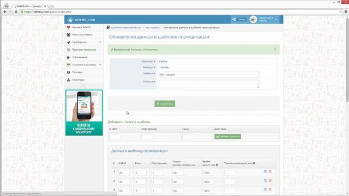This screenshot has height=196, width=349.
Task: Open Упражнения menu item
Action: click(80, 57)
